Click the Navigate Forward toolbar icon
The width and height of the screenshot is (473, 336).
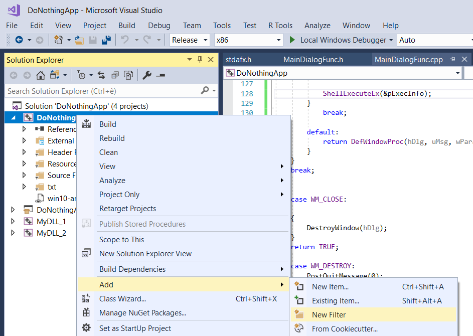[40, 40]
